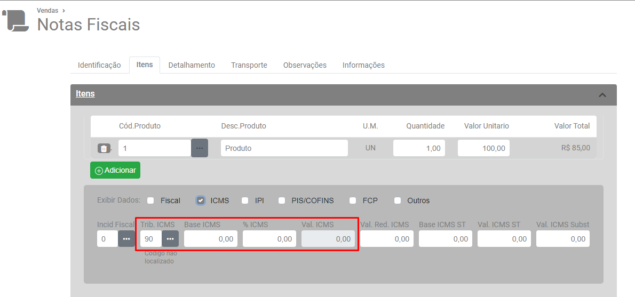
Task: Focus the Incid Fiscal input field
Action: tap(108, 239)
